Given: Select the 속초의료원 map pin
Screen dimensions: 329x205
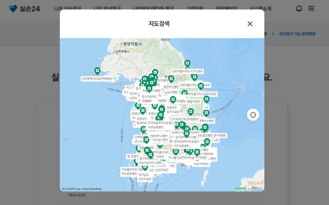Looking at the screenshot, I should tap(187, 64).
